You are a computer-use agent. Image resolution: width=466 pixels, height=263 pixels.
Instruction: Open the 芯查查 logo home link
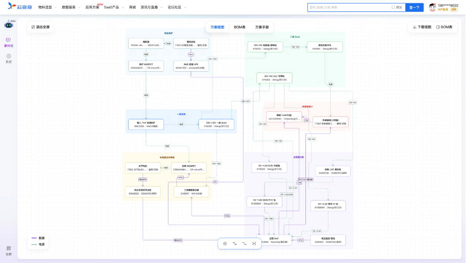(20, 6)
